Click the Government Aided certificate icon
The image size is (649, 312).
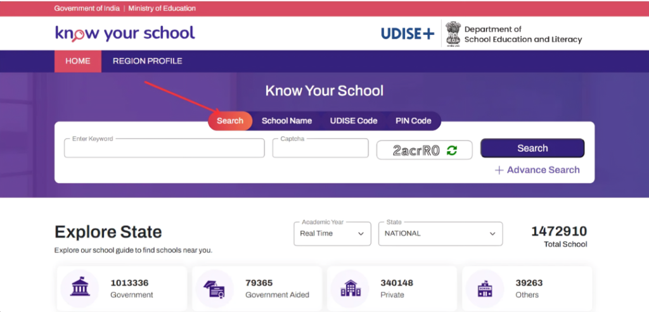coord(215,289)
